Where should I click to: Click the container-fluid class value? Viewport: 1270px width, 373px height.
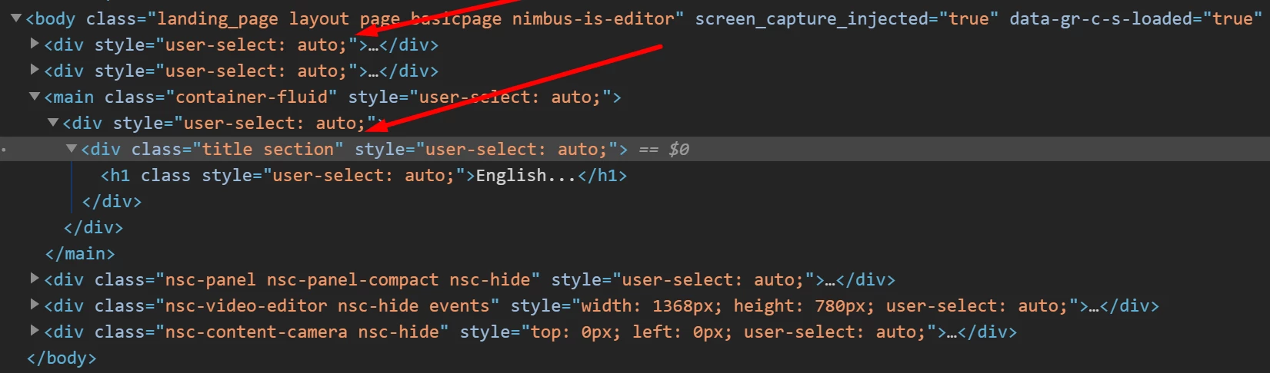252,97
